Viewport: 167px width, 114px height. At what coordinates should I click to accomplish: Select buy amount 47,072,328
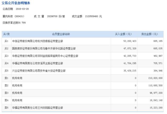130,48
